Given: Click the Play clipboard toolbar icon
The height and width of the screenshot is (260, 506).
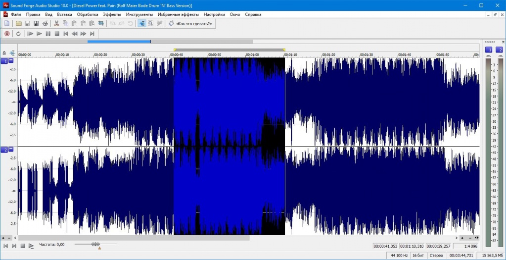Looking at the screenshot, I should coord(92,23).
